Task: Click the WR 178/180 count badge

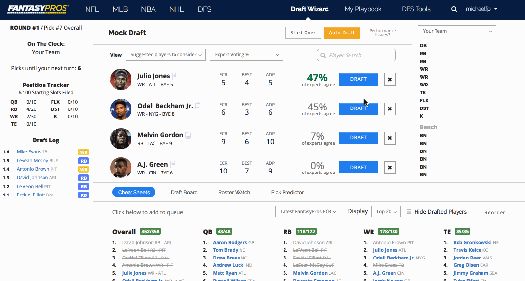Action: coord(389,232)
